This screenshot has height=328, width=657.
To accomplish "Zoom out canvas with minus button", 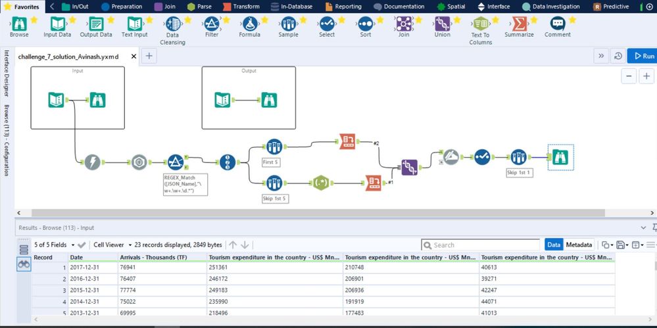I will pos(629,76).
